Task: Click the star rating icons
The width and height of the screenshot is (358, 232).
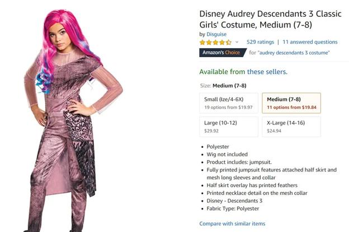Action: click(x=215, y=42)
